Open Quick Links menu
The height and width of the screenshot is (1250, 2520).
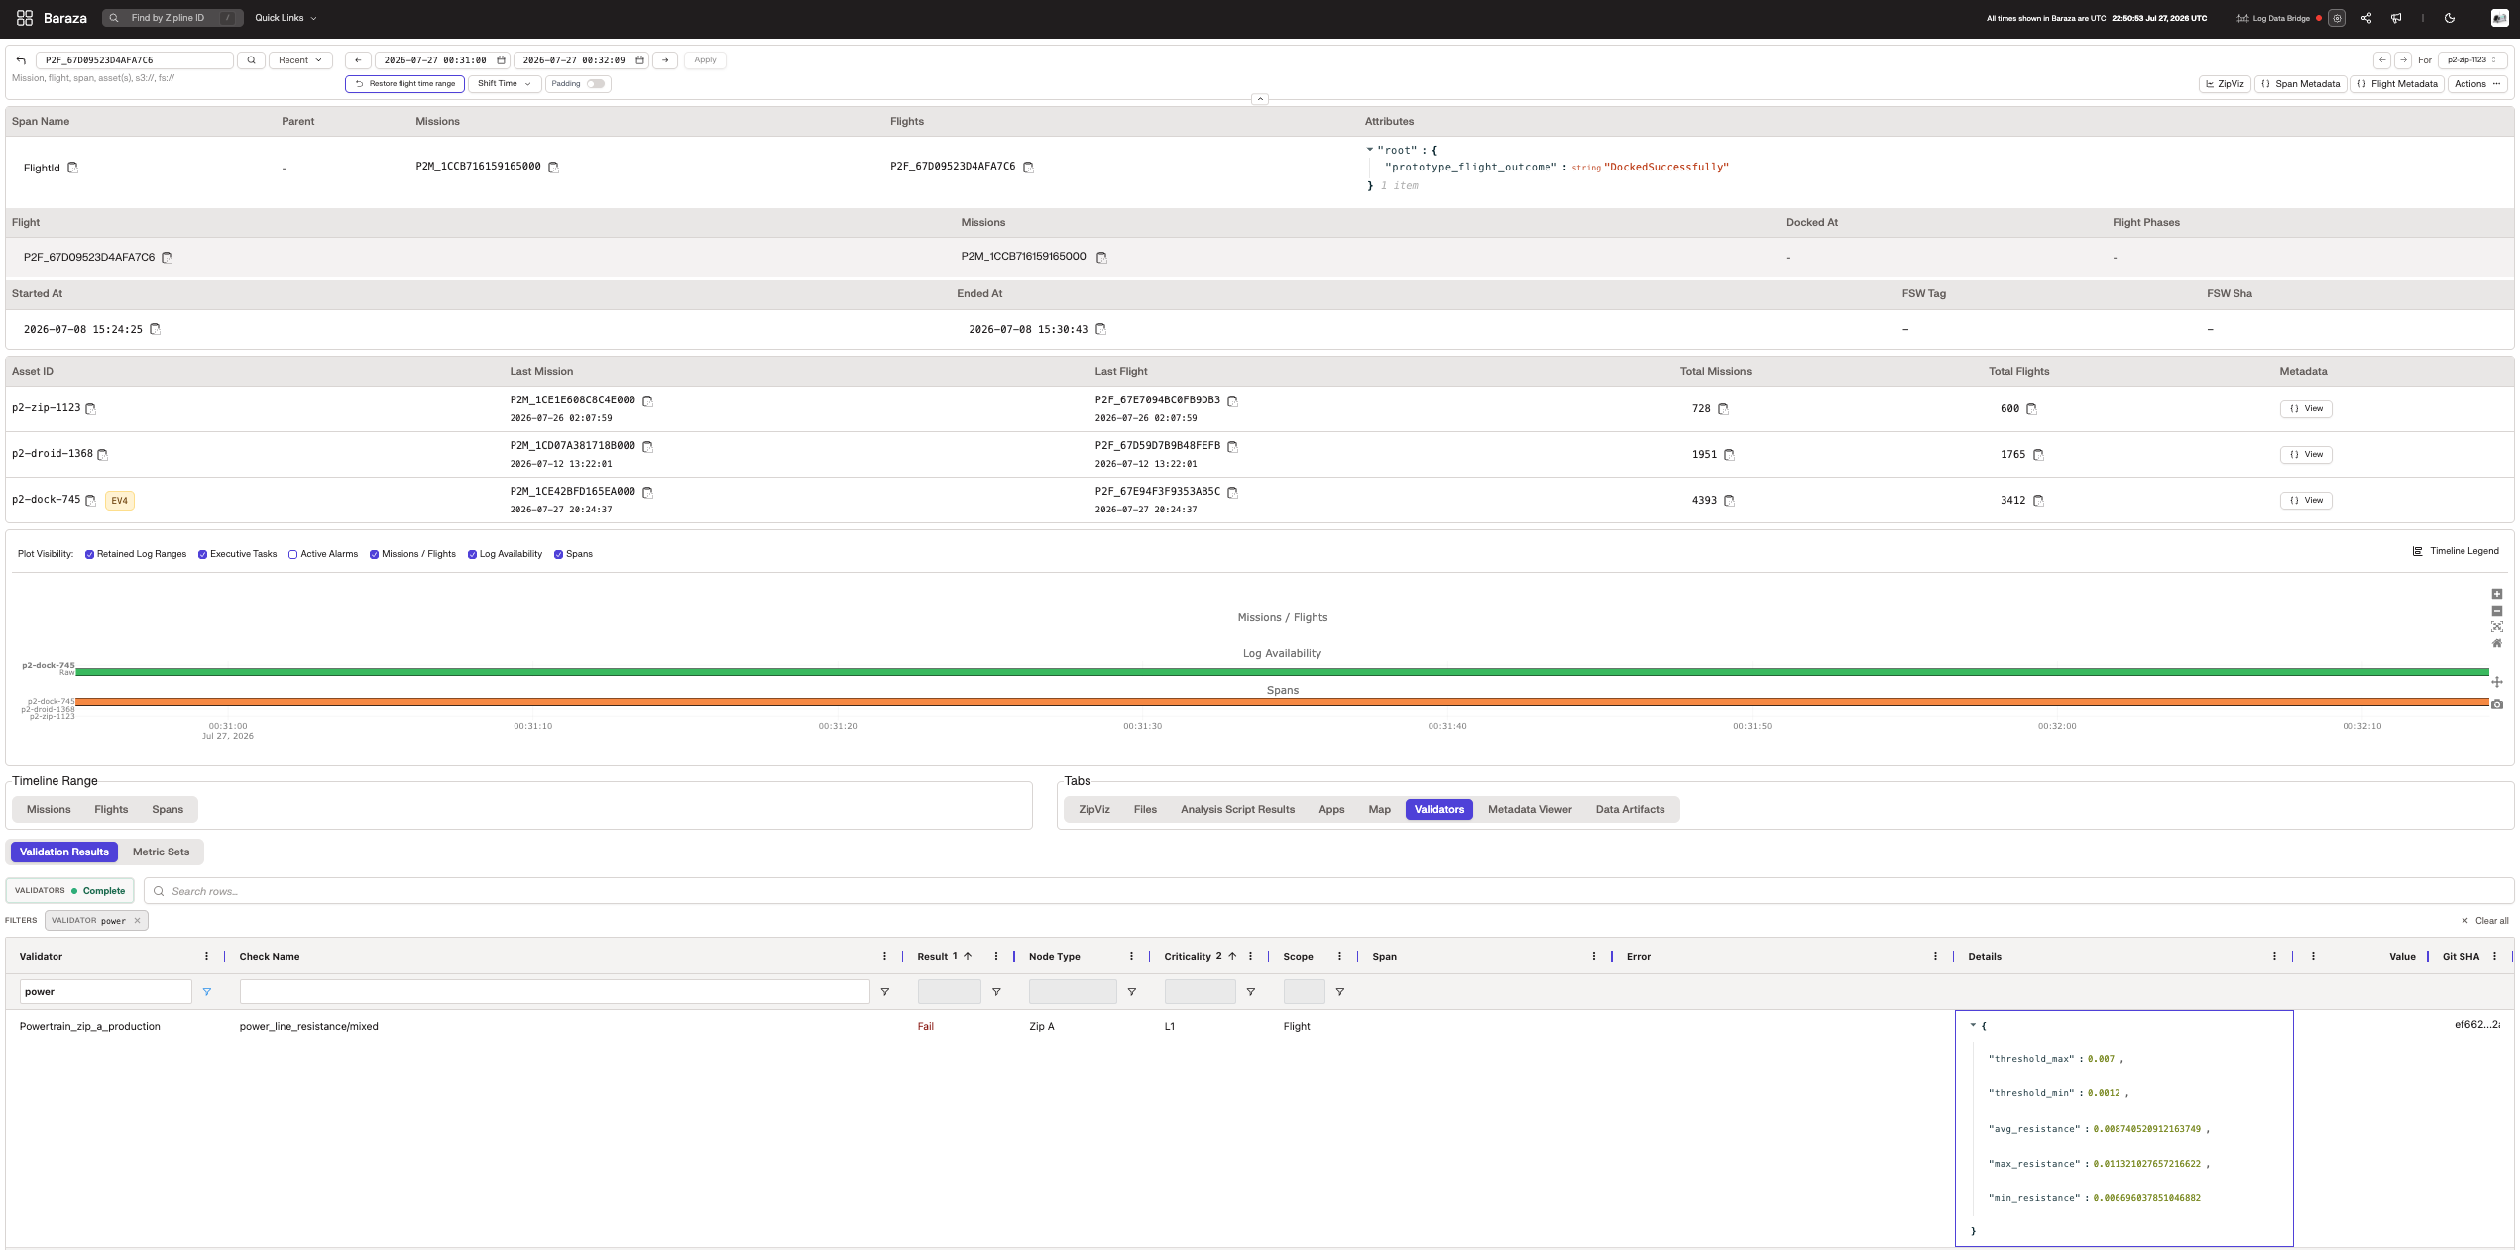click(286, 18)
